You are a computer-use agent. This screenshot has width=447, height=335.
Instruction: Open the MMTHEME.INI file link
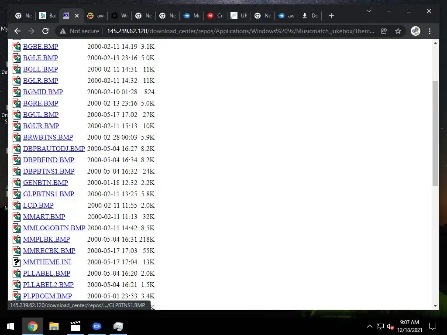tap(47, 262)
